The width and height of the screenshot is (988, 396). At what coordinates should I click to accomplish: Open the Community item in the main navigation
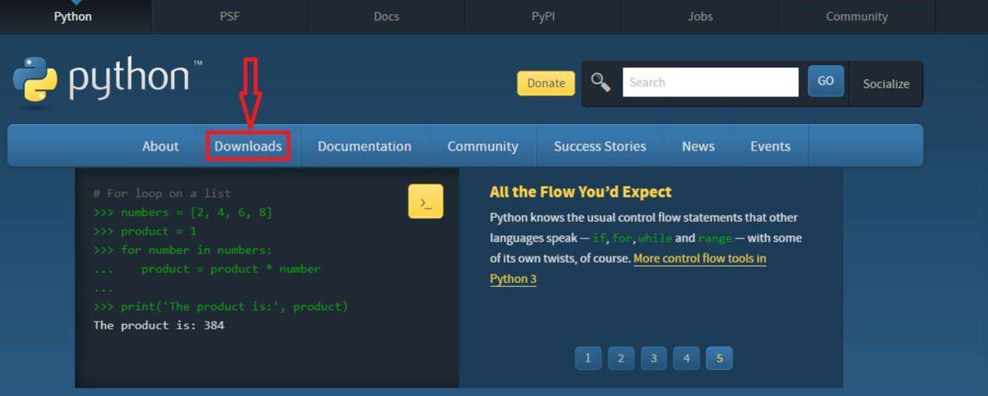(x=483, y=146)
